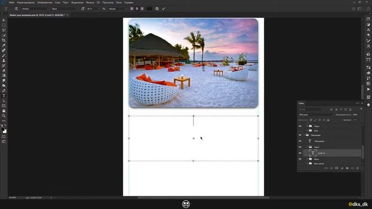The width and height of the screenshot is (372, 209).
Task: Select the Eraser tool
Action: click(3, 70)
